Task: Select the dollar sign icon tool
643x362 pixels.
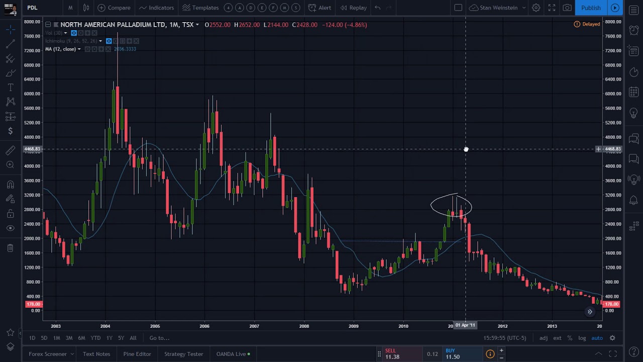Action: [10, 131]
